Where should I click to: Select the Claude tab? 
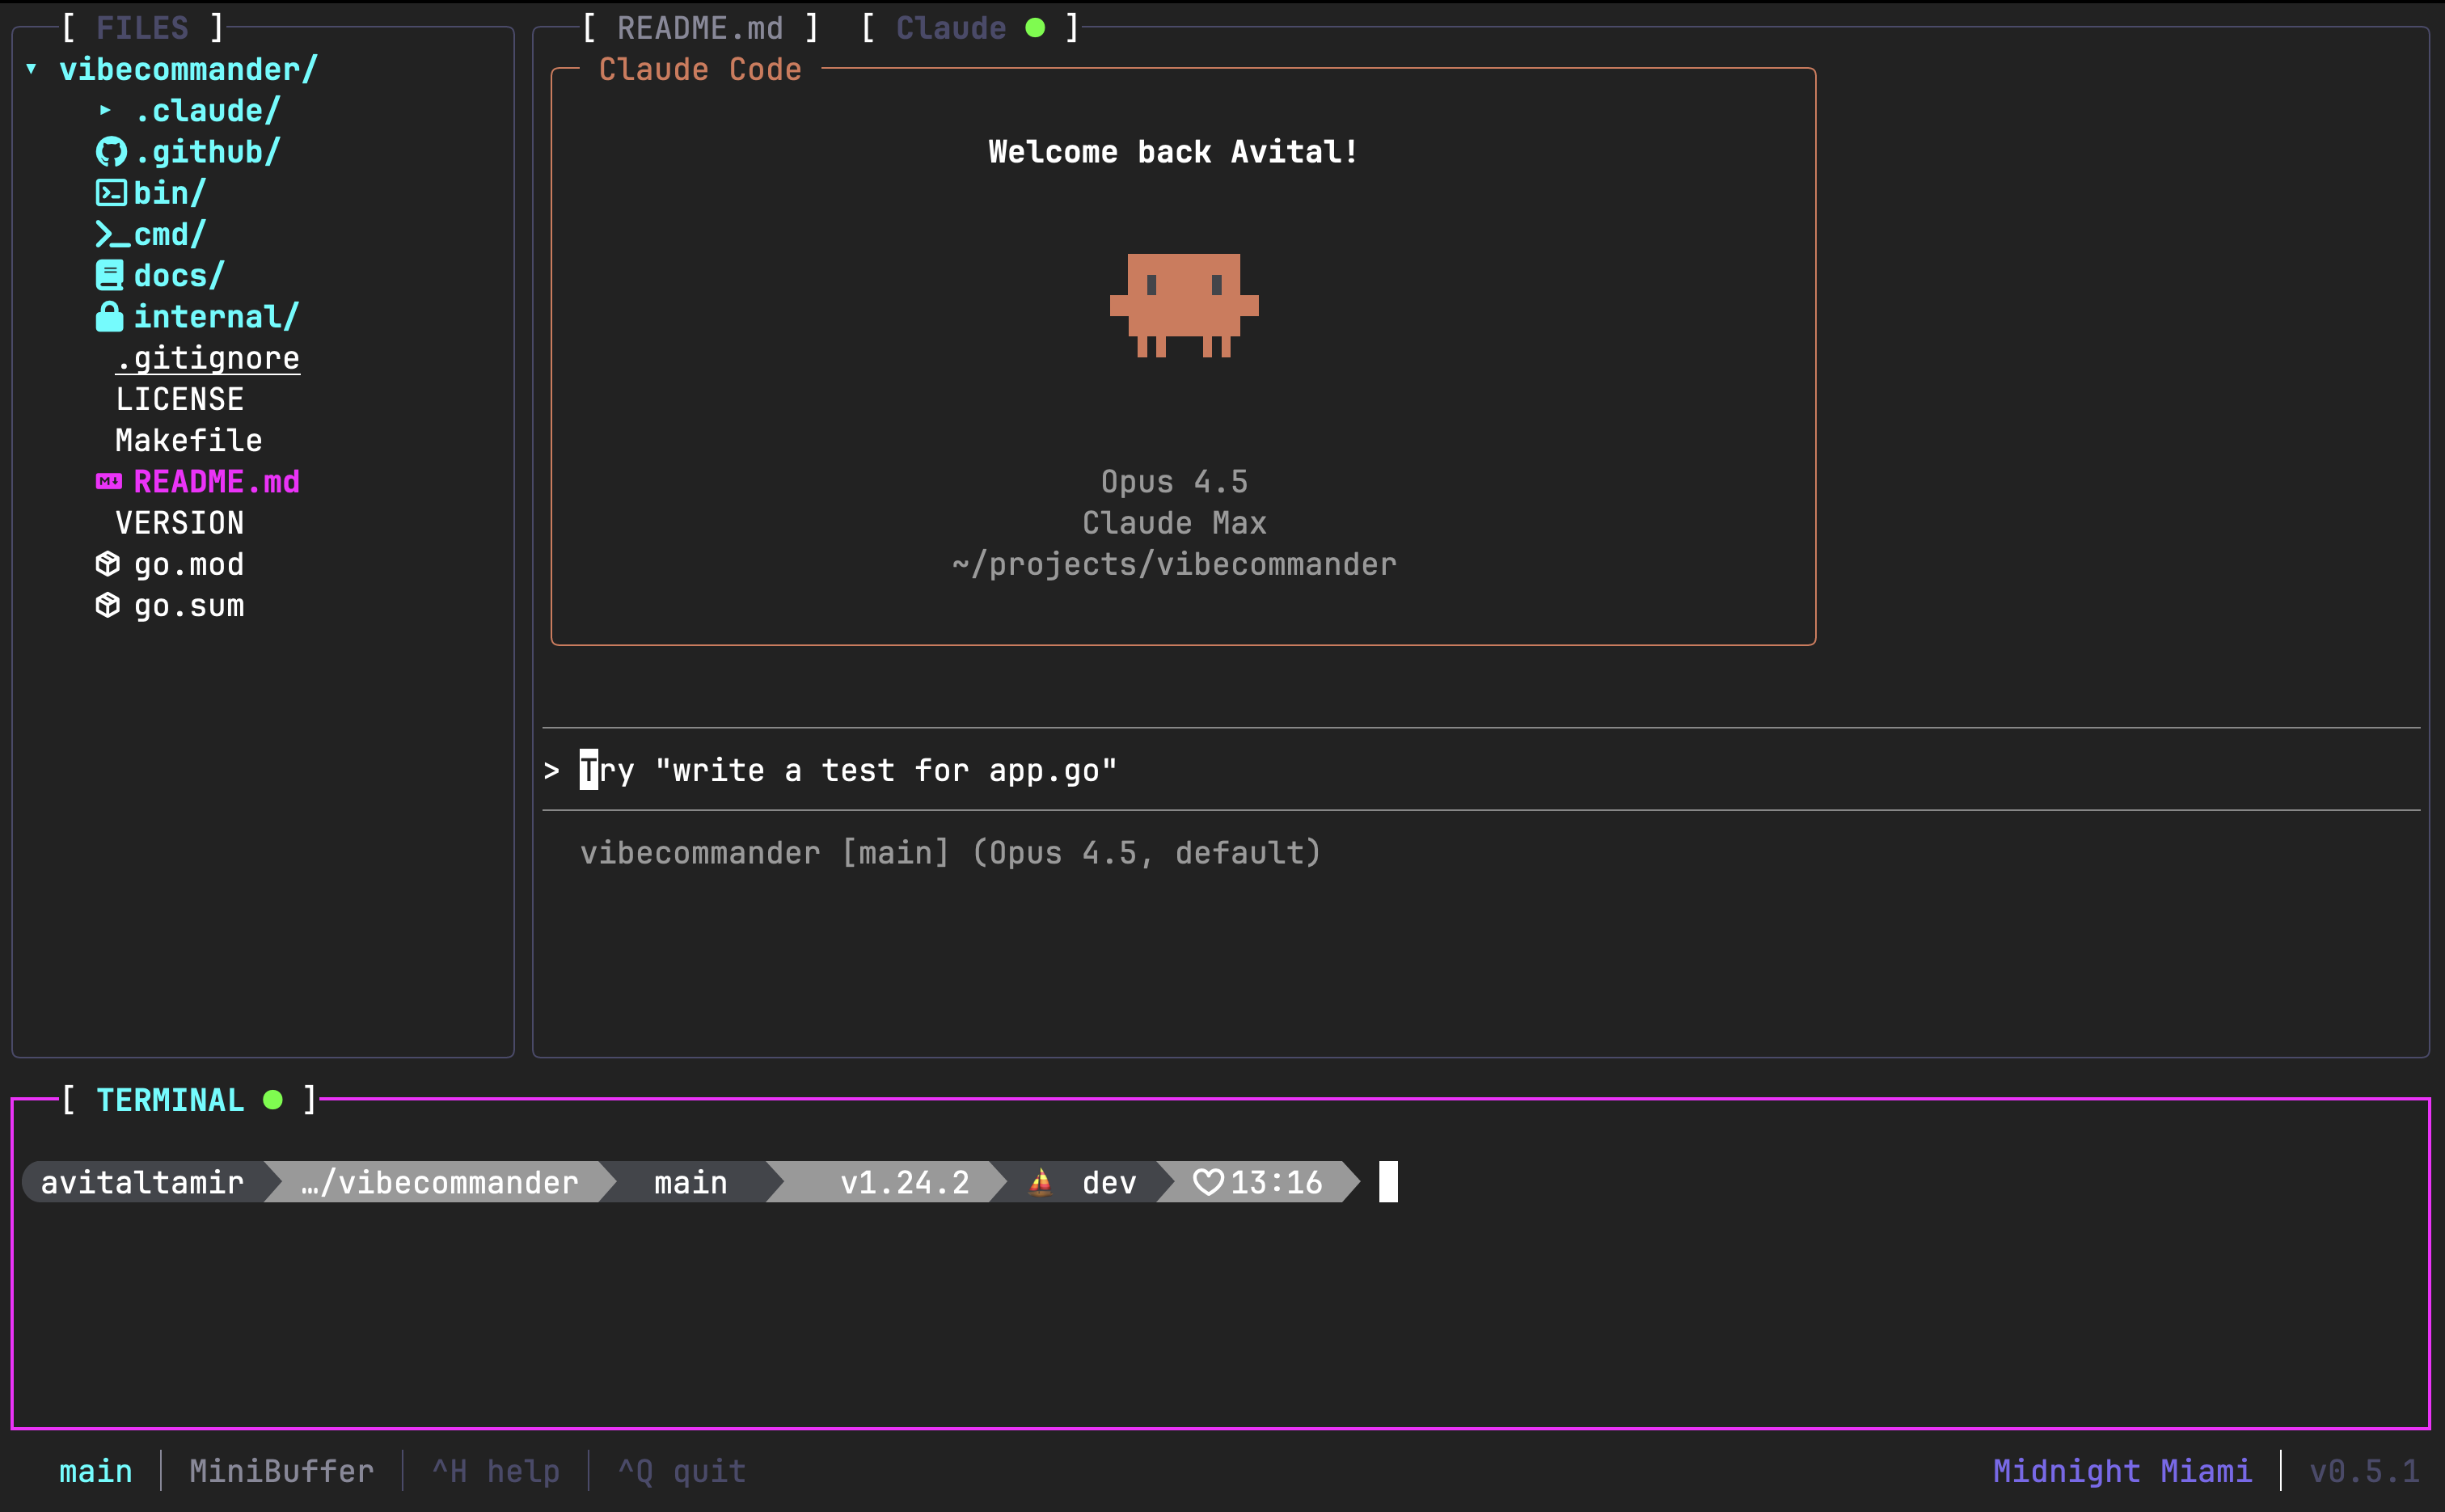point(951,27)
